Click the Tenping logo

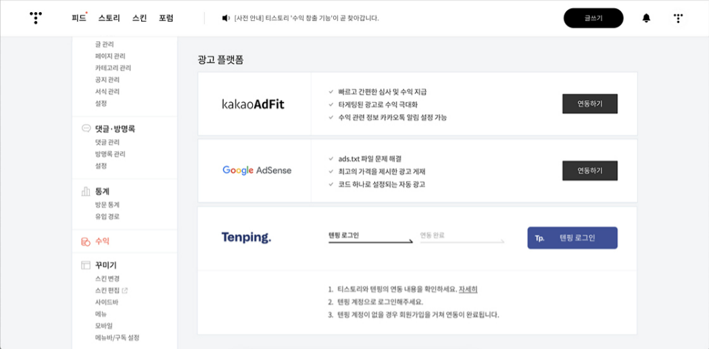tap(247, 238)
